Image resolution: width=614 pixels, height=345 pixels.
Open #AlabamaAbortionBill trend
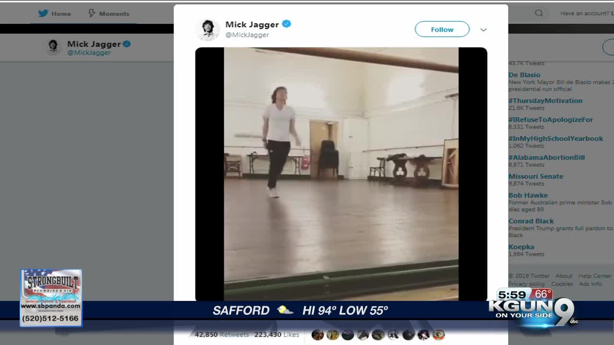pos(546,157)
